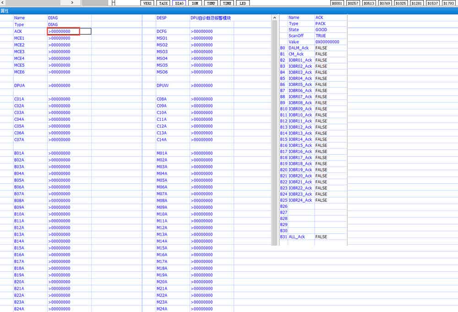The image size is (458, 312).
Task: Select the M12A label
Action: (x=162, y=228)
